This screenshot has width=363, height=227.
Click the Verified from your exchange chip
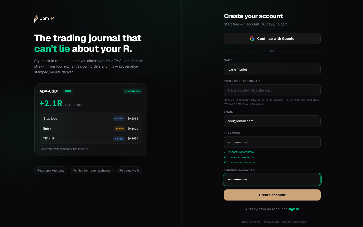click(x=92, y=171)
